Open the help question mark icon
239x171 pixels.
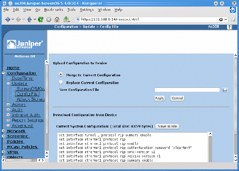tap(229, 27)
